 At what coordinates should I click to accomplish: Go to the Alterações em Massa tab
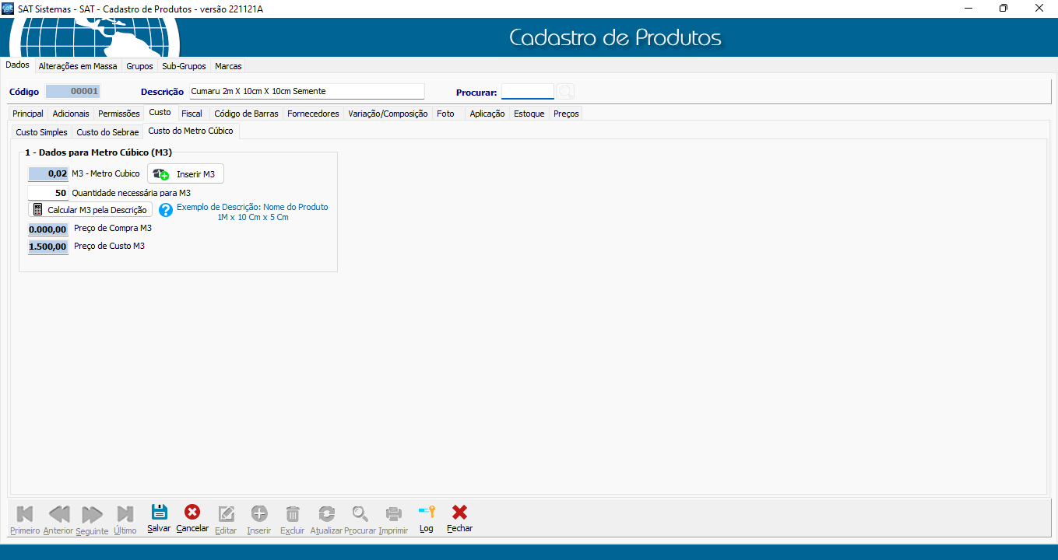(x=78, y=66)
